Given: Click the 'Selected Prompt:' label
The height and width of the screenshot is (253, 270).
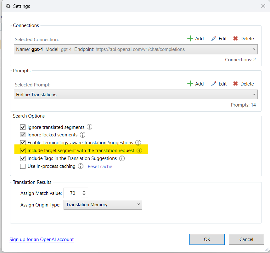Looking at the screenshot, I should pos(33,85).
